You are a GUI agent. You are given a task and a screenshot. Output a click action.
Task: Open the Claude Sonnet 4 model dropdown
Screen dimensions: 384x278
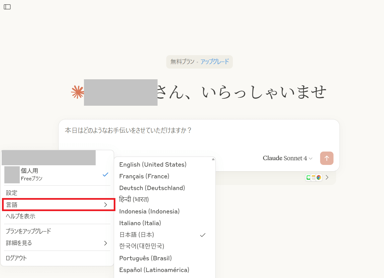click(288, 158)
